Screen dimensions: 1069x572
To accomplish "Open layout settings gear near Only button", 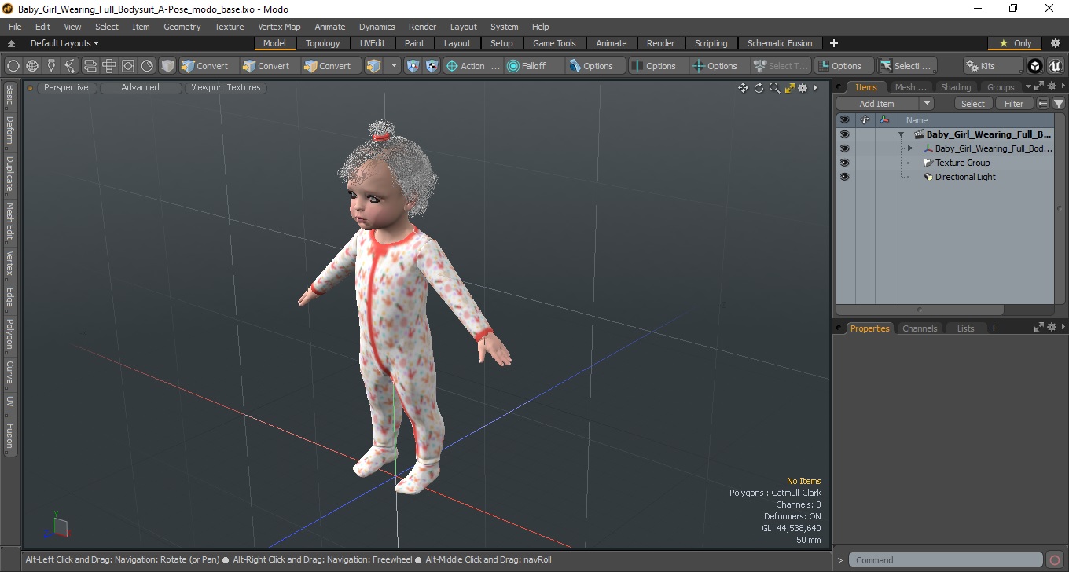I will pos(1056,43).
